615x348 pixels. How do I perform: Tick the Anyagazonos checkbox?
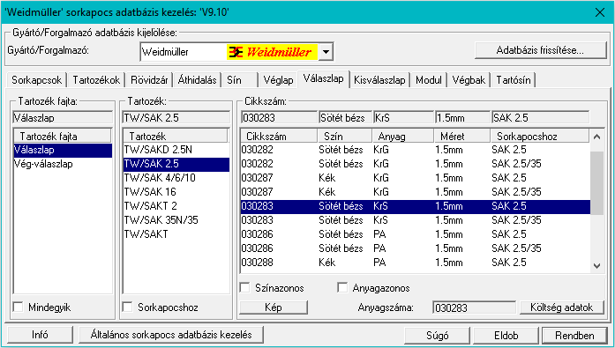point(342,288)
